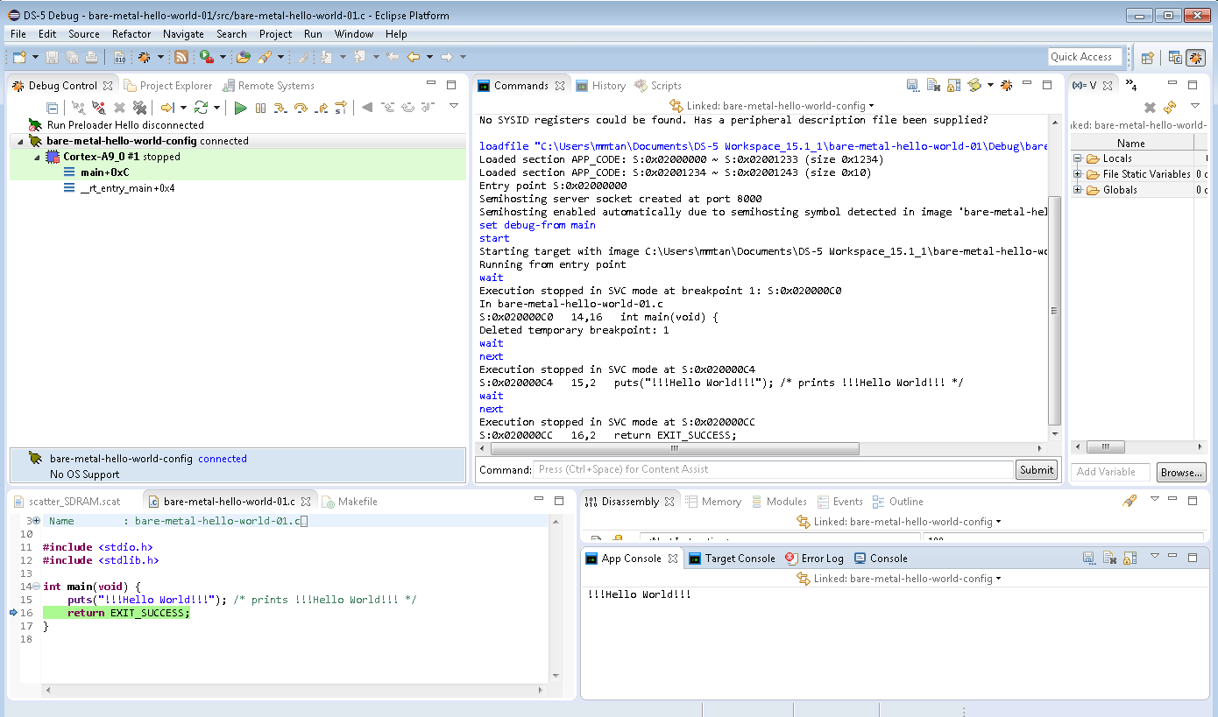Click the Commands horizontal scrollbar thumb
Screen dimensions: 1218x717
(x=675, y=448)
